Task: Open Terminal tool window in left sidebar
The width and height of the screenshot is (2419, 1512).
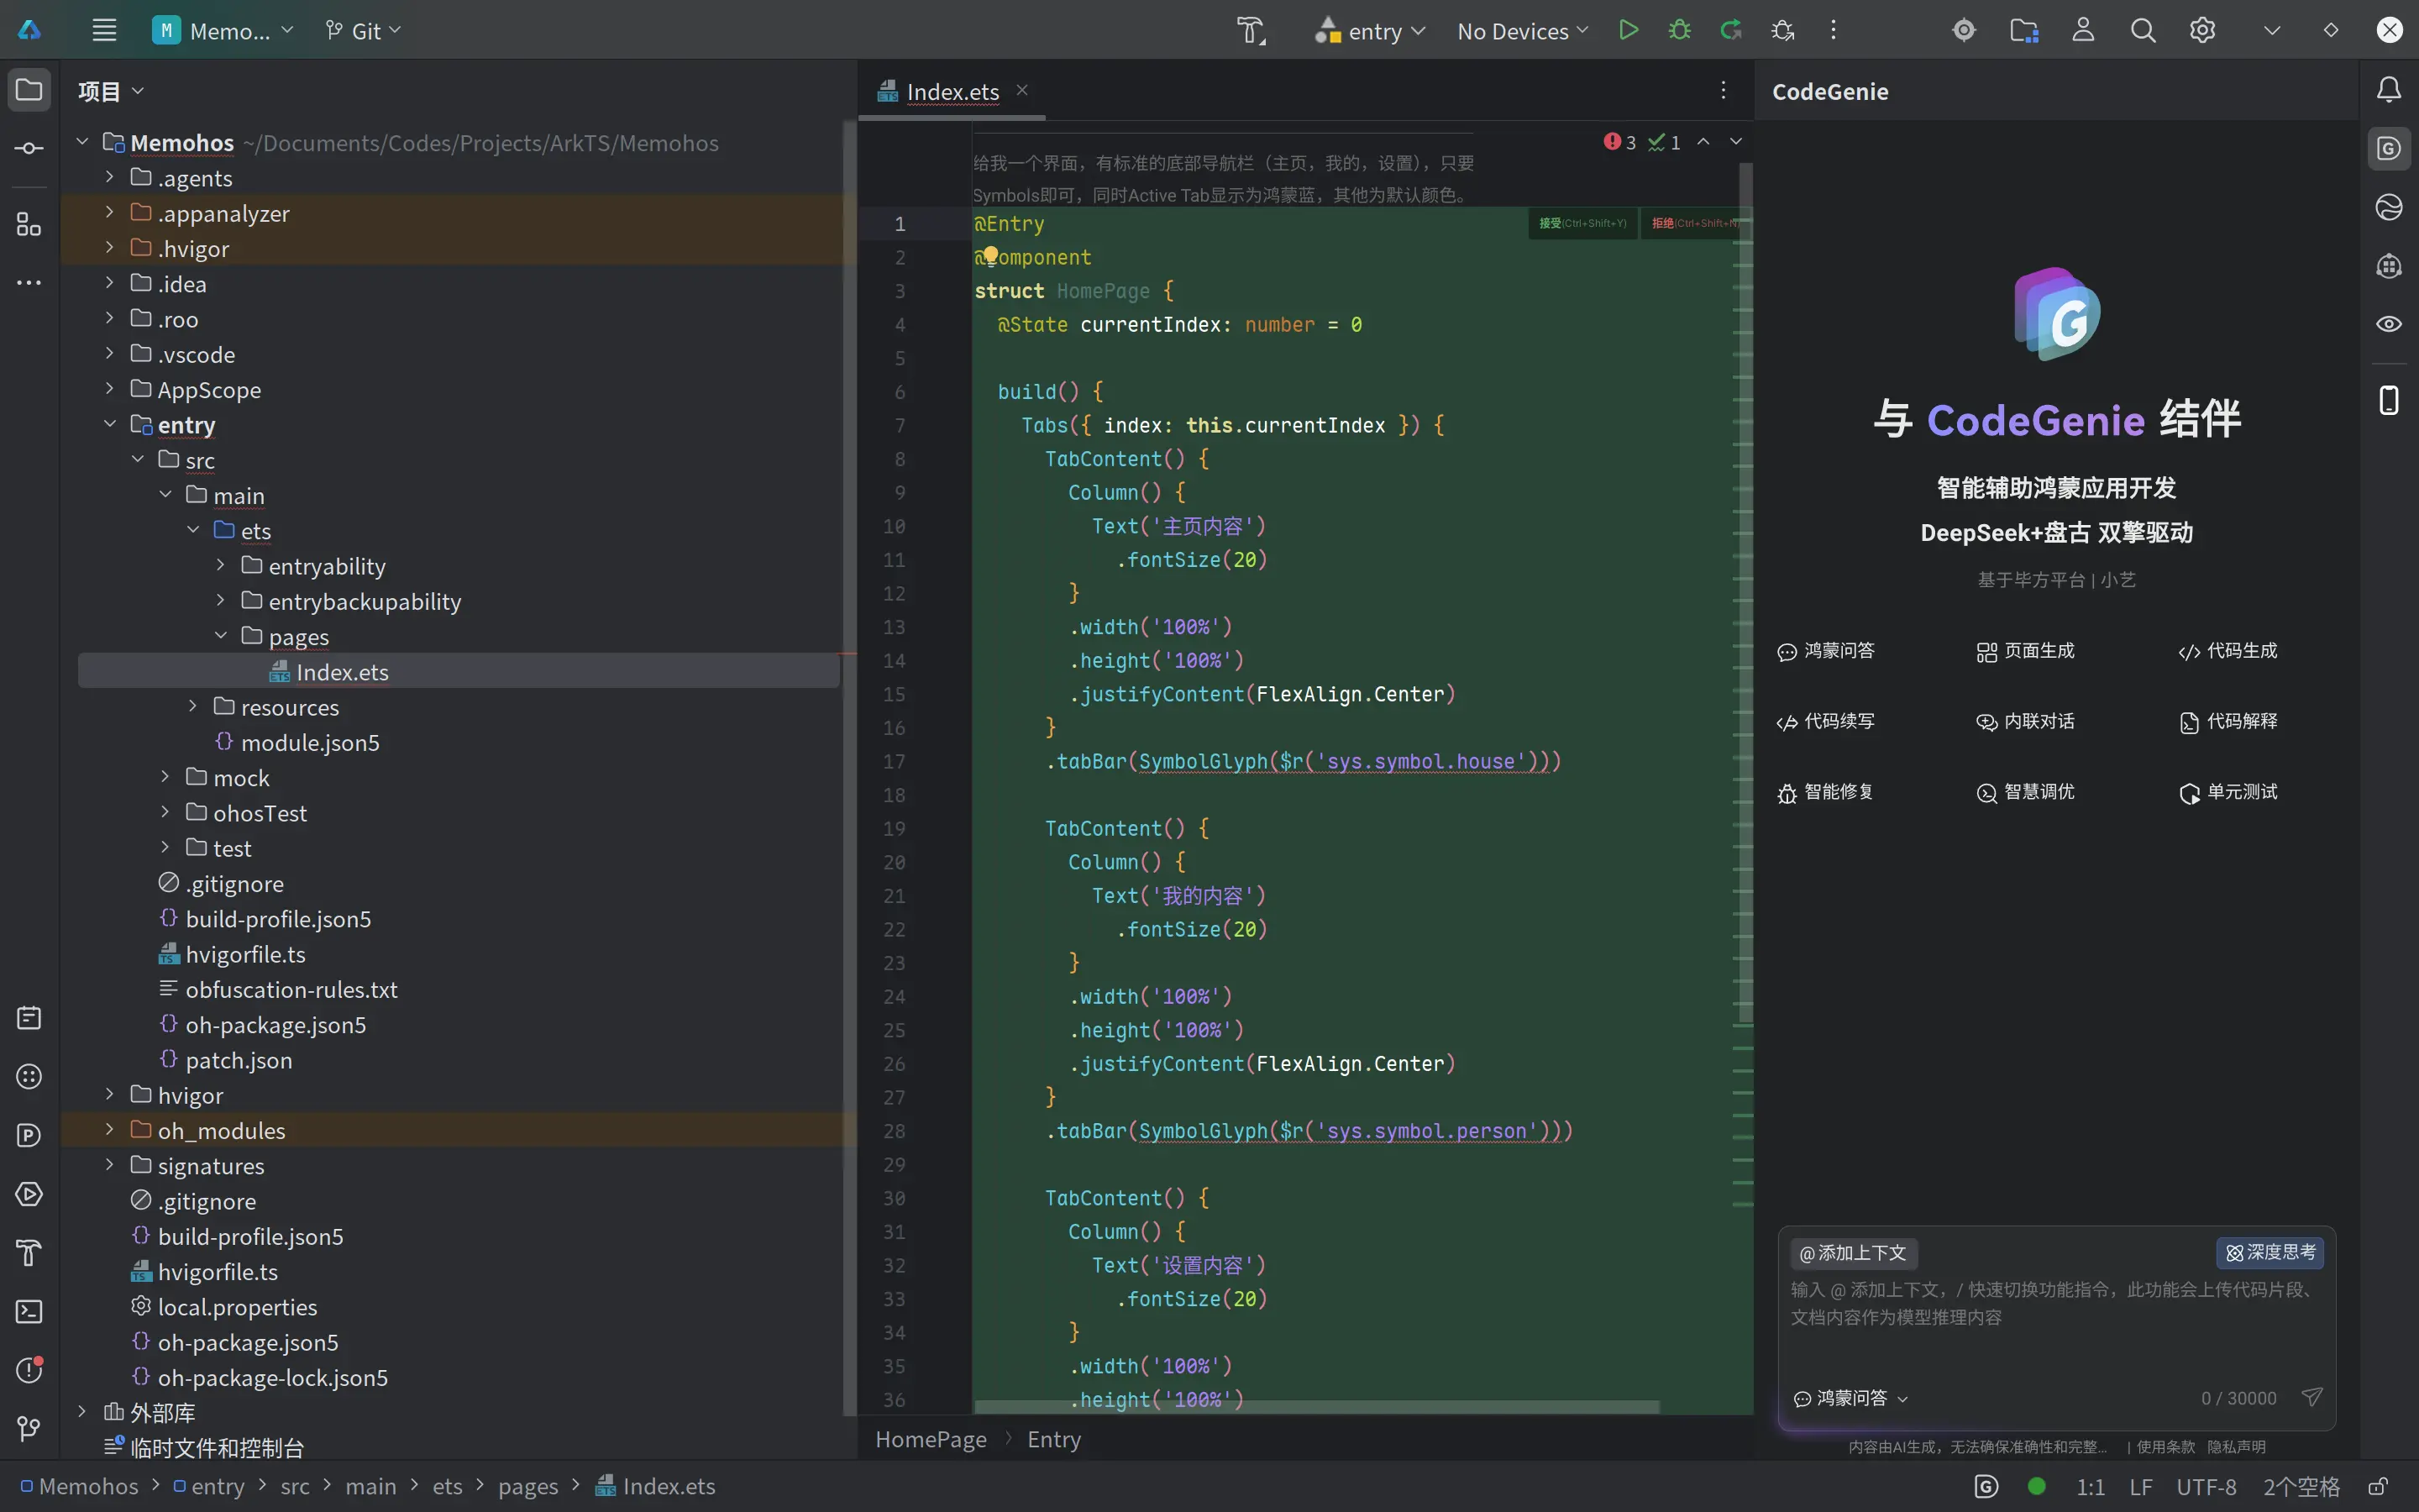Action: 29,1311
